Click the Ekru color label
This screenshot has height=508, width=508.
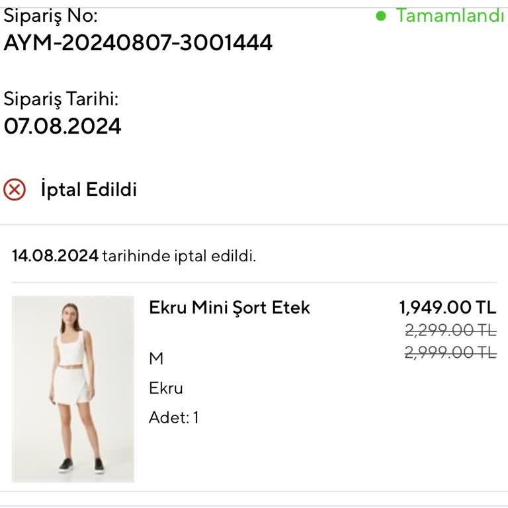click(165, 388)
